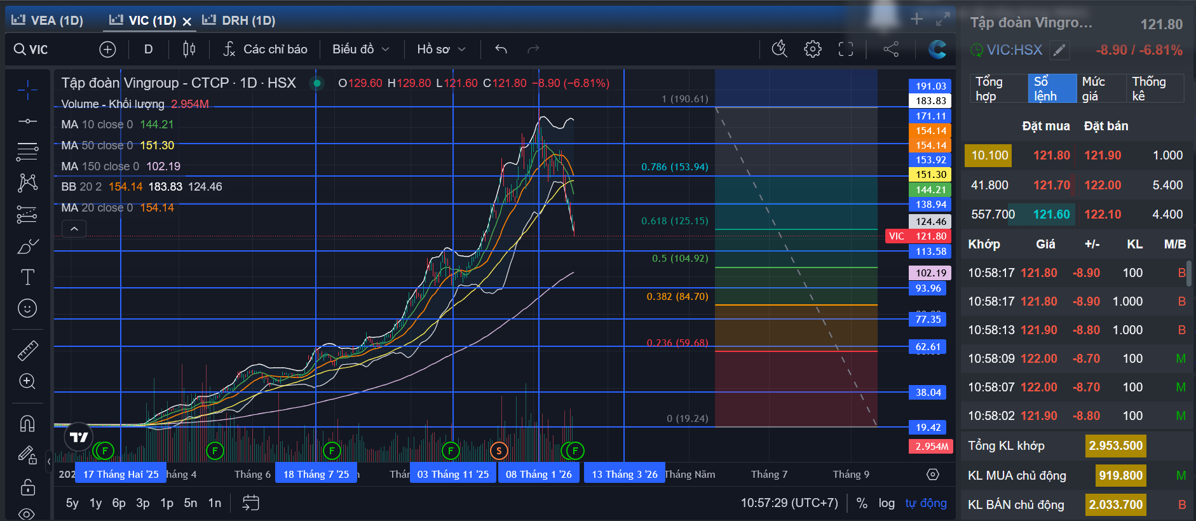
Task: Edit VIC:HSX with the pencil icon
Action: (x=1059, y=50)
